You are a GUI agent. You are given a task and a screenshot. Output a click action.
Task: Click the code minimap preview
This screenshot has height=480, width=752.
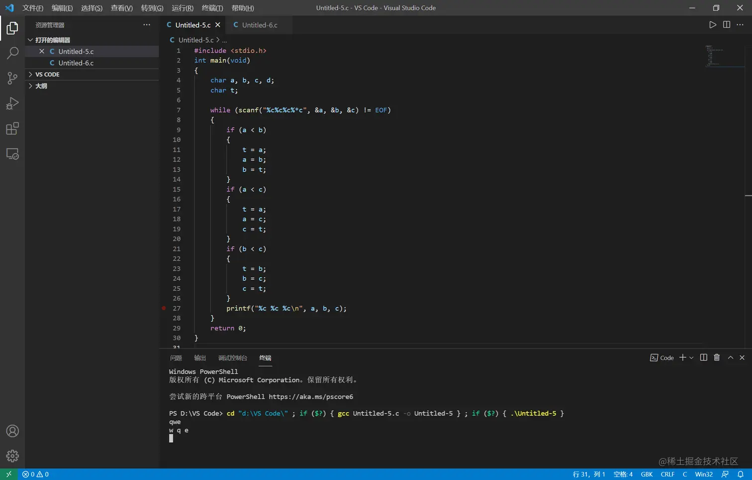click(714, 56)
